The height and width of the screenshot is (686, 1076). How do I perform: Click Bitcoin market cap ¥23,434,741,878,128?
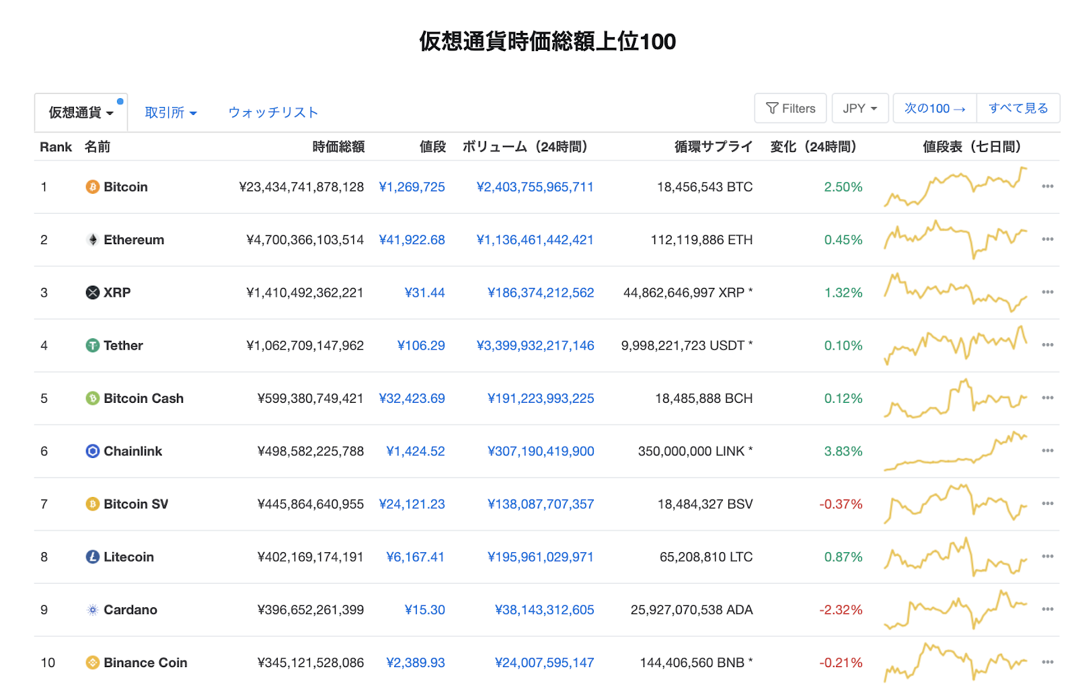coord(301,187)
